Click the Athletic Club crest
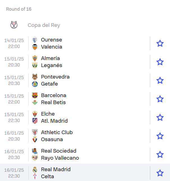170x181 pixels. pyautogui.click(x=35, y=132)
